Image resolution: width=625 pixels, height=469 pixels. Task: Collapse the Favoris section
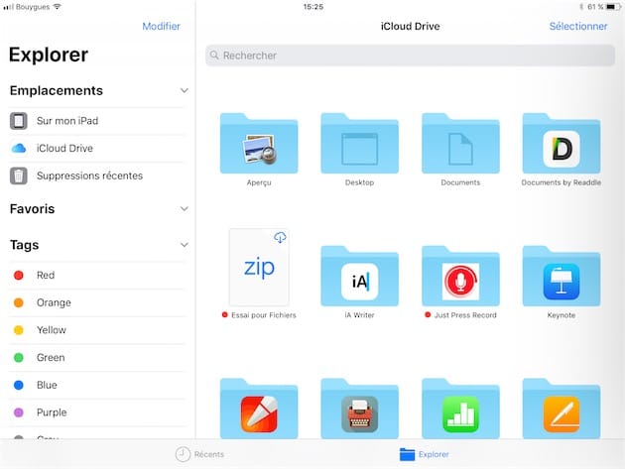tap(185, 209)
